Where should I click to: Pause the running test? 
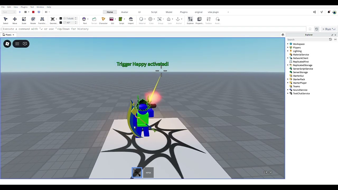25,12
